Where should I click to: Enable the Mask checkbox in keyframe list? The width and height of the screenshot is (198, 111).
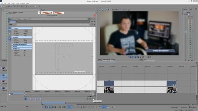pyautogui.click(x=10, y=95)
